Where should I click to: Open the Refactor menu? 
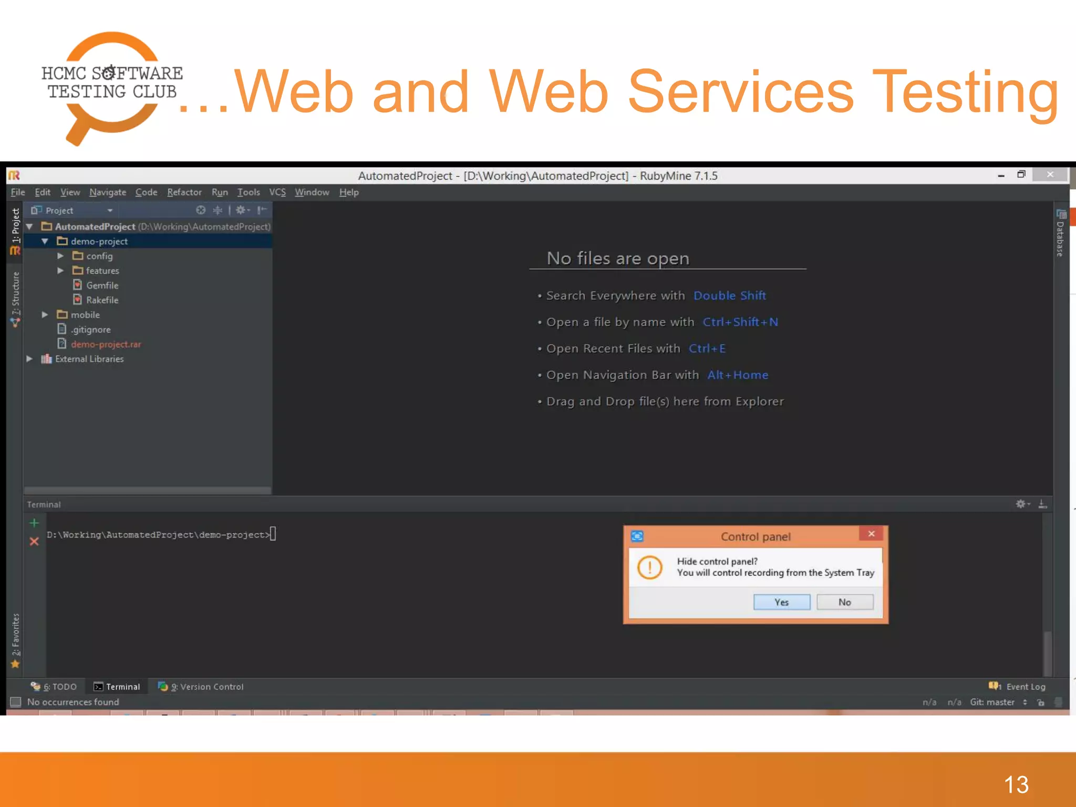(184, 192)
